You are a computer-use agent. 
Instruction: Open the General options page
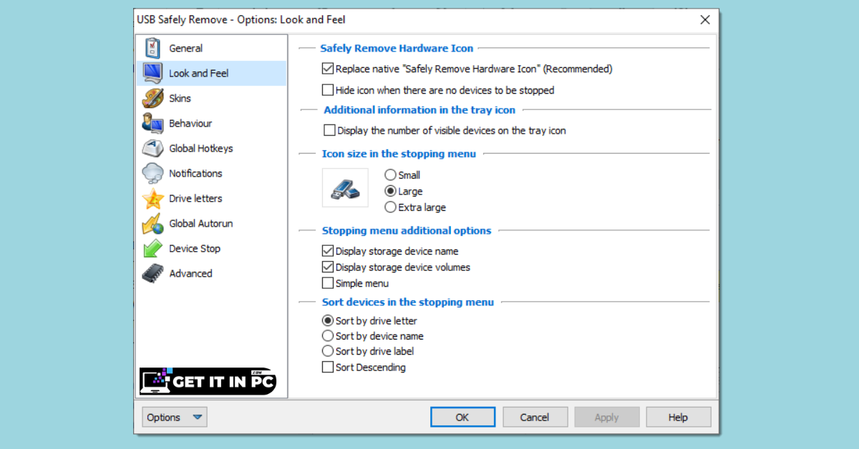coord(211,49)
